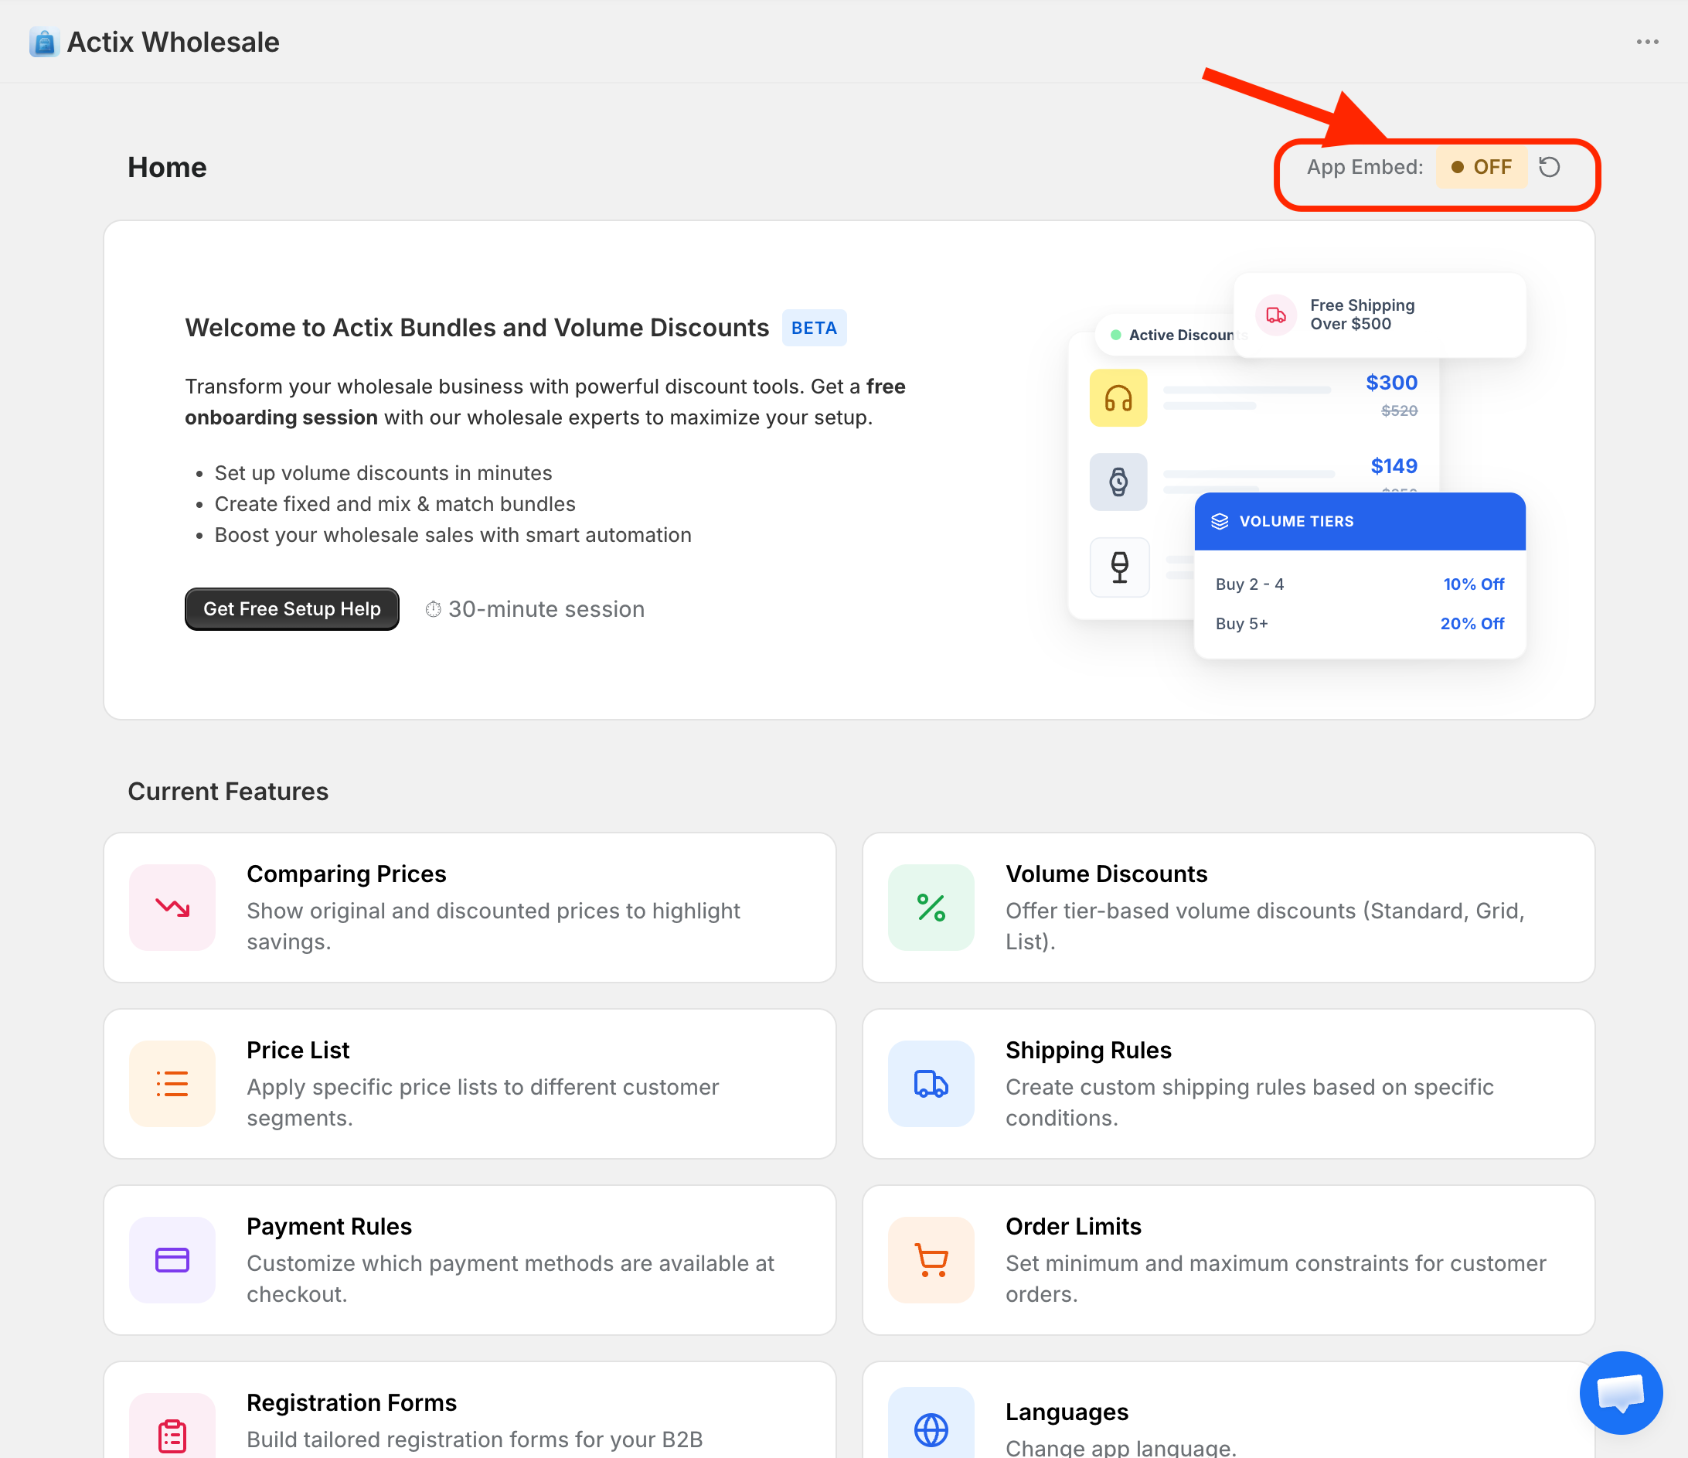Select the Payment Rules card heading
Viewport: 1688px width, 1458px height.
329,1226
